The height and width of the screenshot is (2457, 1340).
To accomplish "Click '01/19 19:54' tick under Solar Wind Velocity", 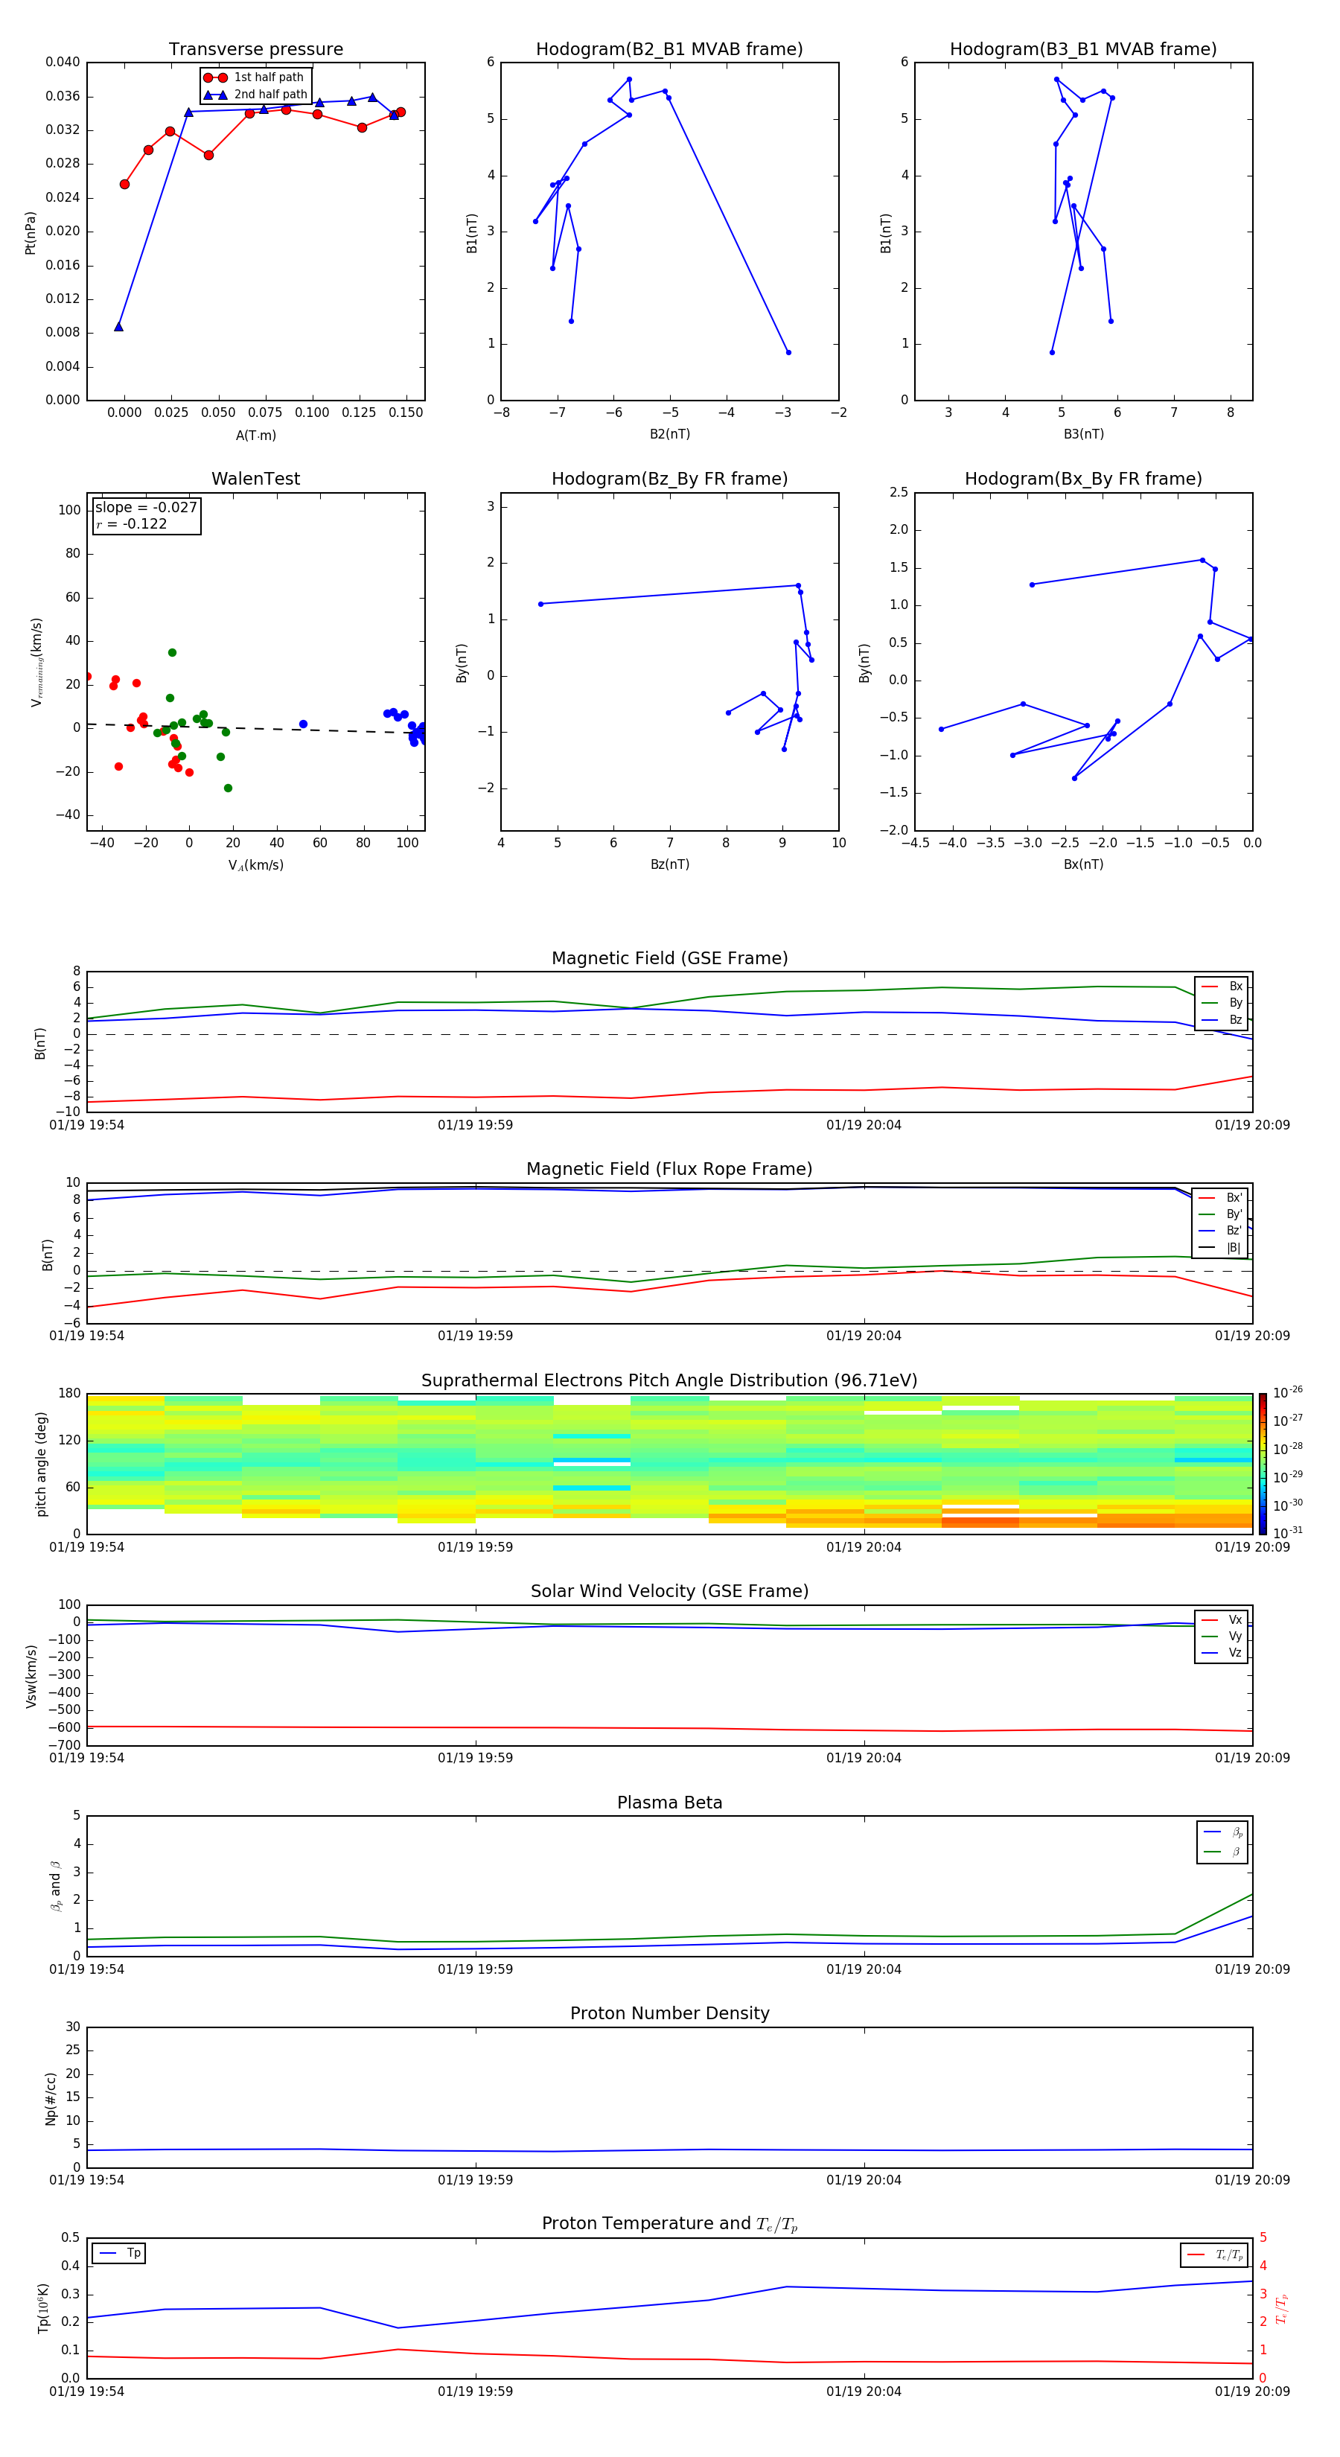I will (87, 1758).
